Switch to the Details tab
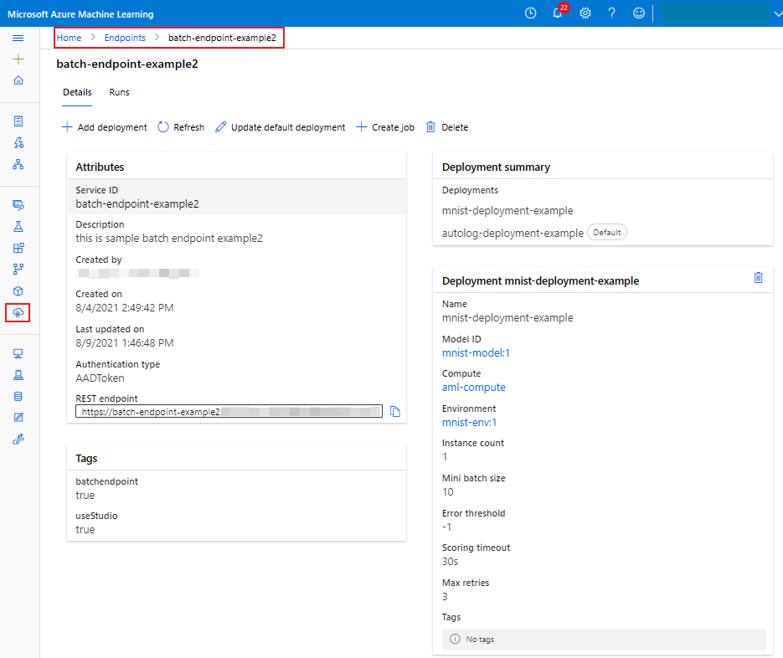Image resolution: width=783 pixels, height=658 pixels. click(x=77, y=92)
